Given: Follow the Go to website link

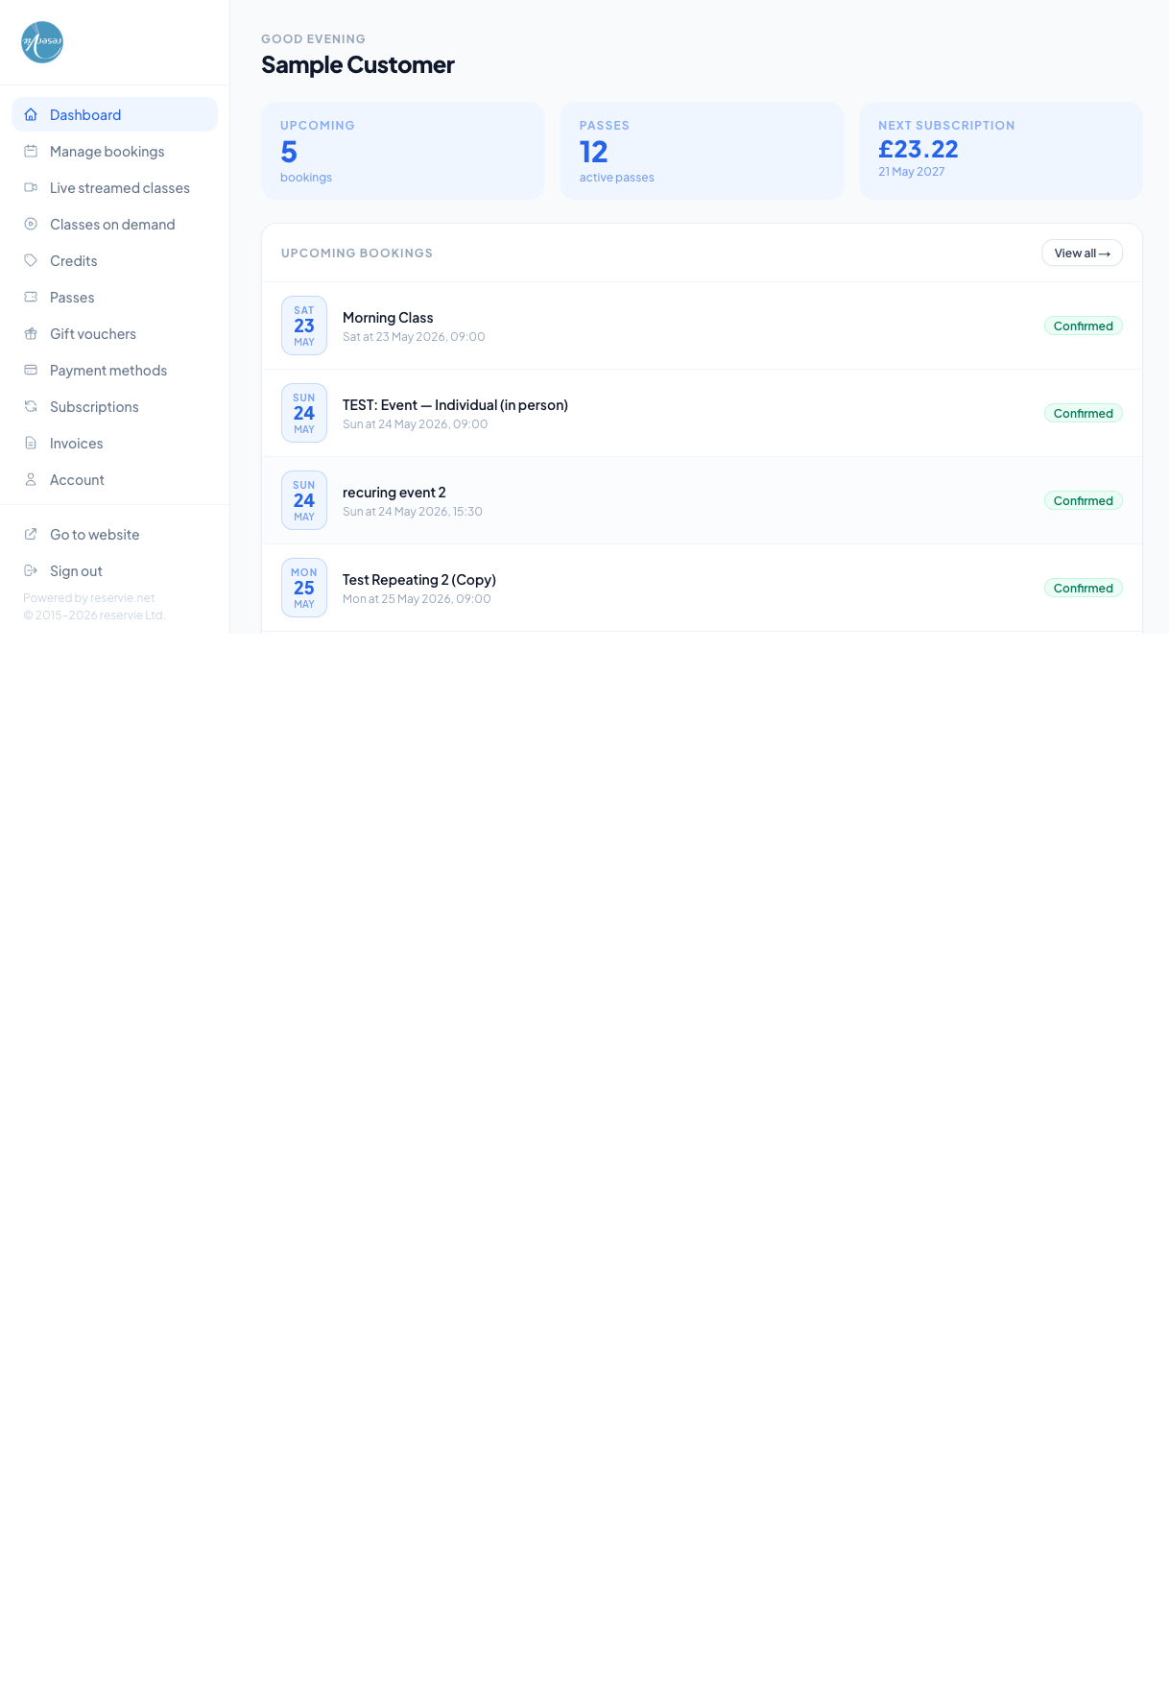Looking at the screenshot, I should [114, 534].
